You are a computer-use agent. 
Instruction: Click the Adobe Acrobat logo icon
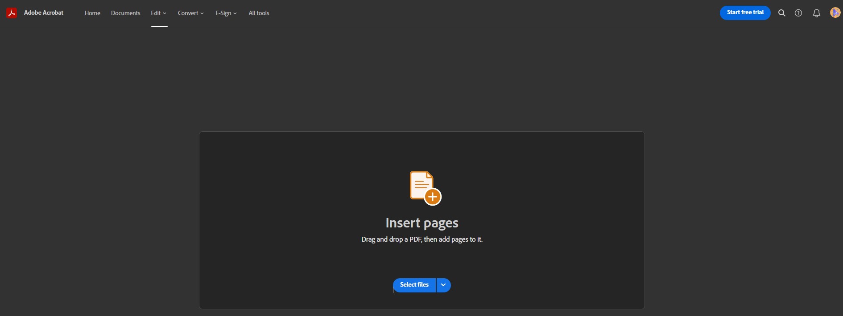12,13
